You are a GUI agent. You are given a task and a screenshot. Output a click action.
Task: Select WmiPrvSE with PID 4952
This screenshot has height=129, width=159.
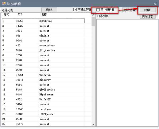(x=43, y=99)
